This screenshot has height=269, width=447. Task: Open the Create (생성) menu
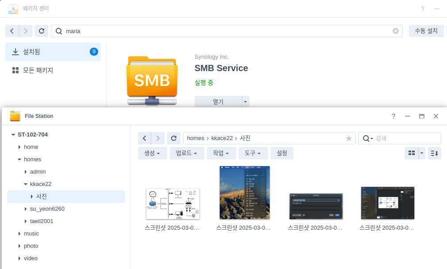pyautogui.click(x=152, y=153)
